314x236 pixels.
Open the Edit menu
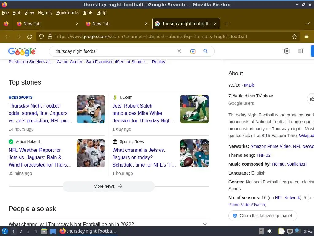(x=17, y=13)
